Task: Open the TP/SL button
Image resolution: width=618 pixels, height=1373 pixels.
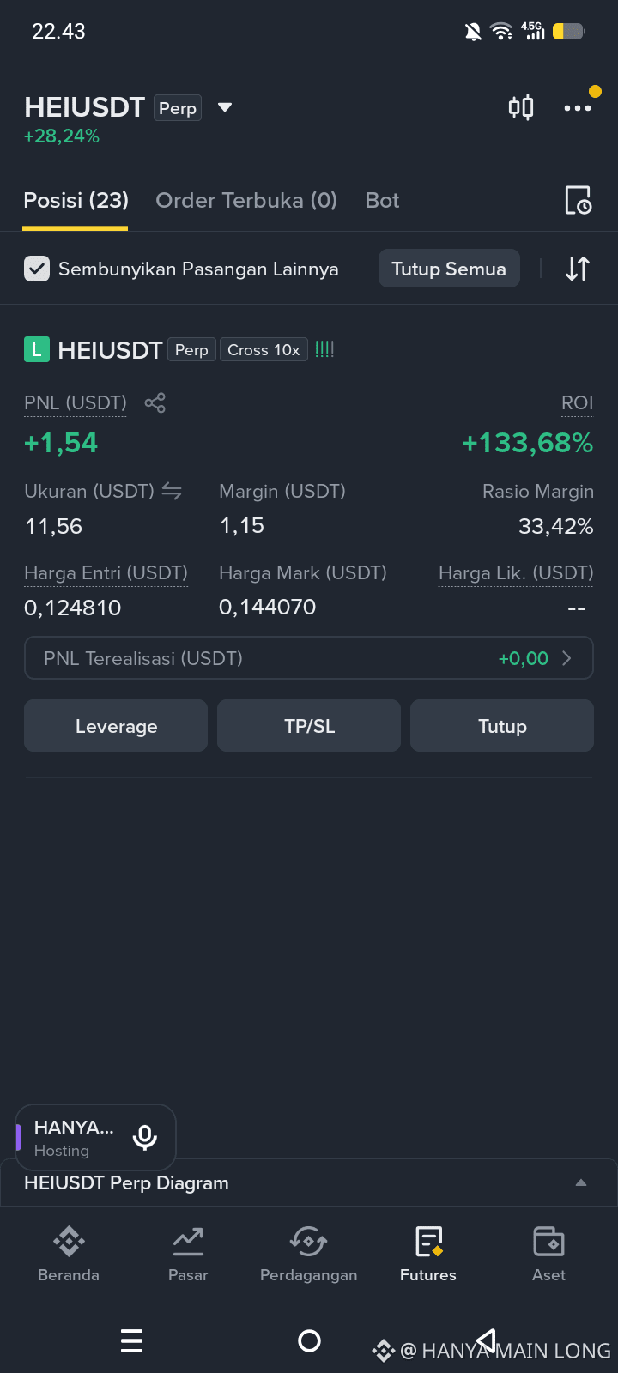Action: pyautogui.click(x=309, y=726)
